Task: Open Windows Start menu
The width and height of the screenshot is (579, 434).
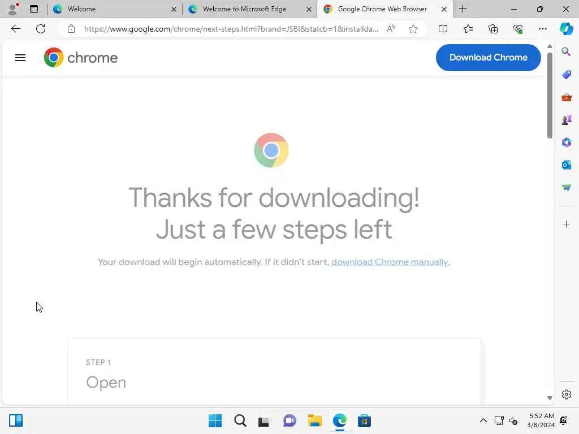Action: (215, 420)
